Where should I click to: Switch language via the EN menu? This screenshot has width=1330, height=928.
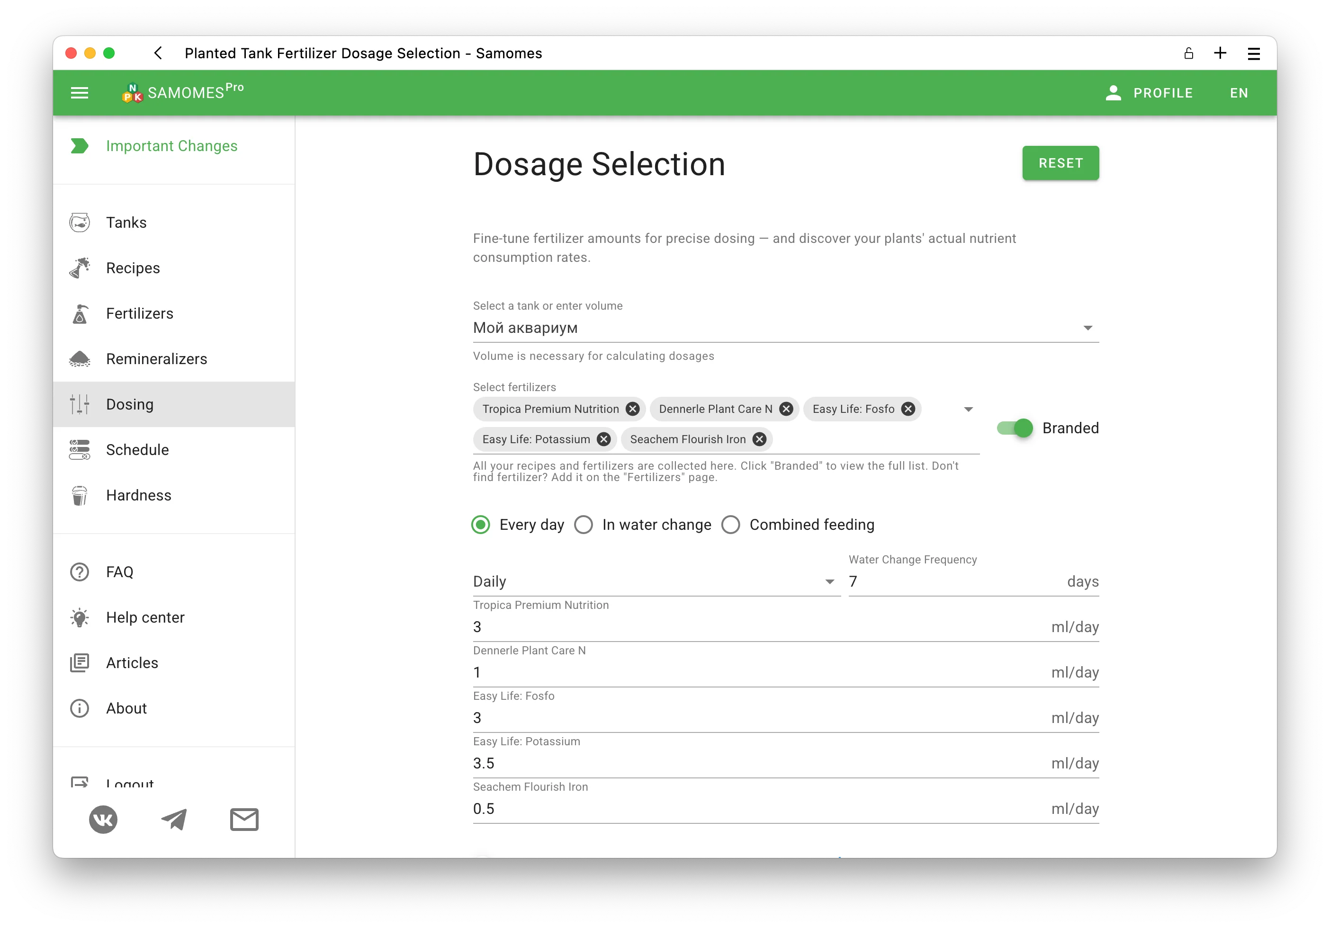tap(1238, 93)
